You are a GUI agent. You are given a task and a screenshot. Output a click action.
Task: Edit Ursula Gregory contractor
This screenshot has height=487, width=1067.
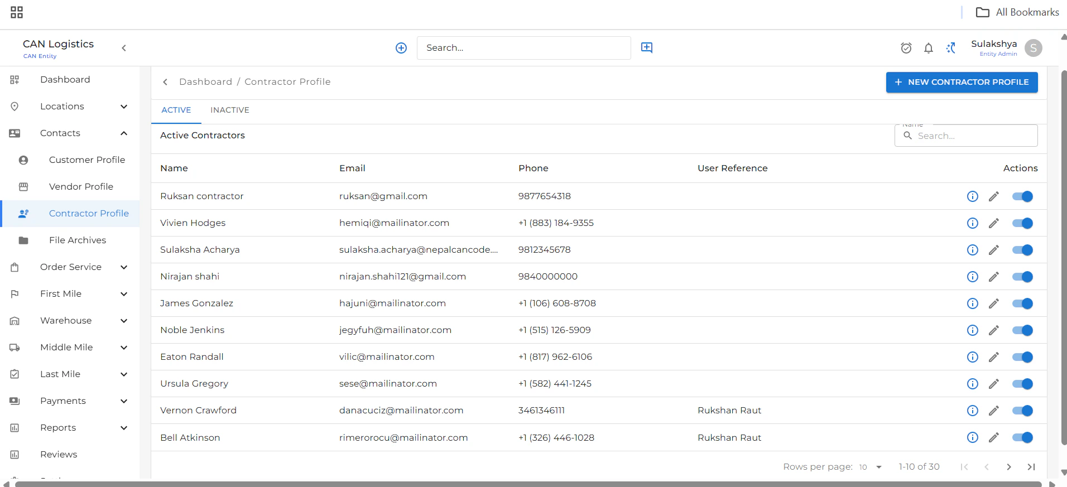point(994,384)
